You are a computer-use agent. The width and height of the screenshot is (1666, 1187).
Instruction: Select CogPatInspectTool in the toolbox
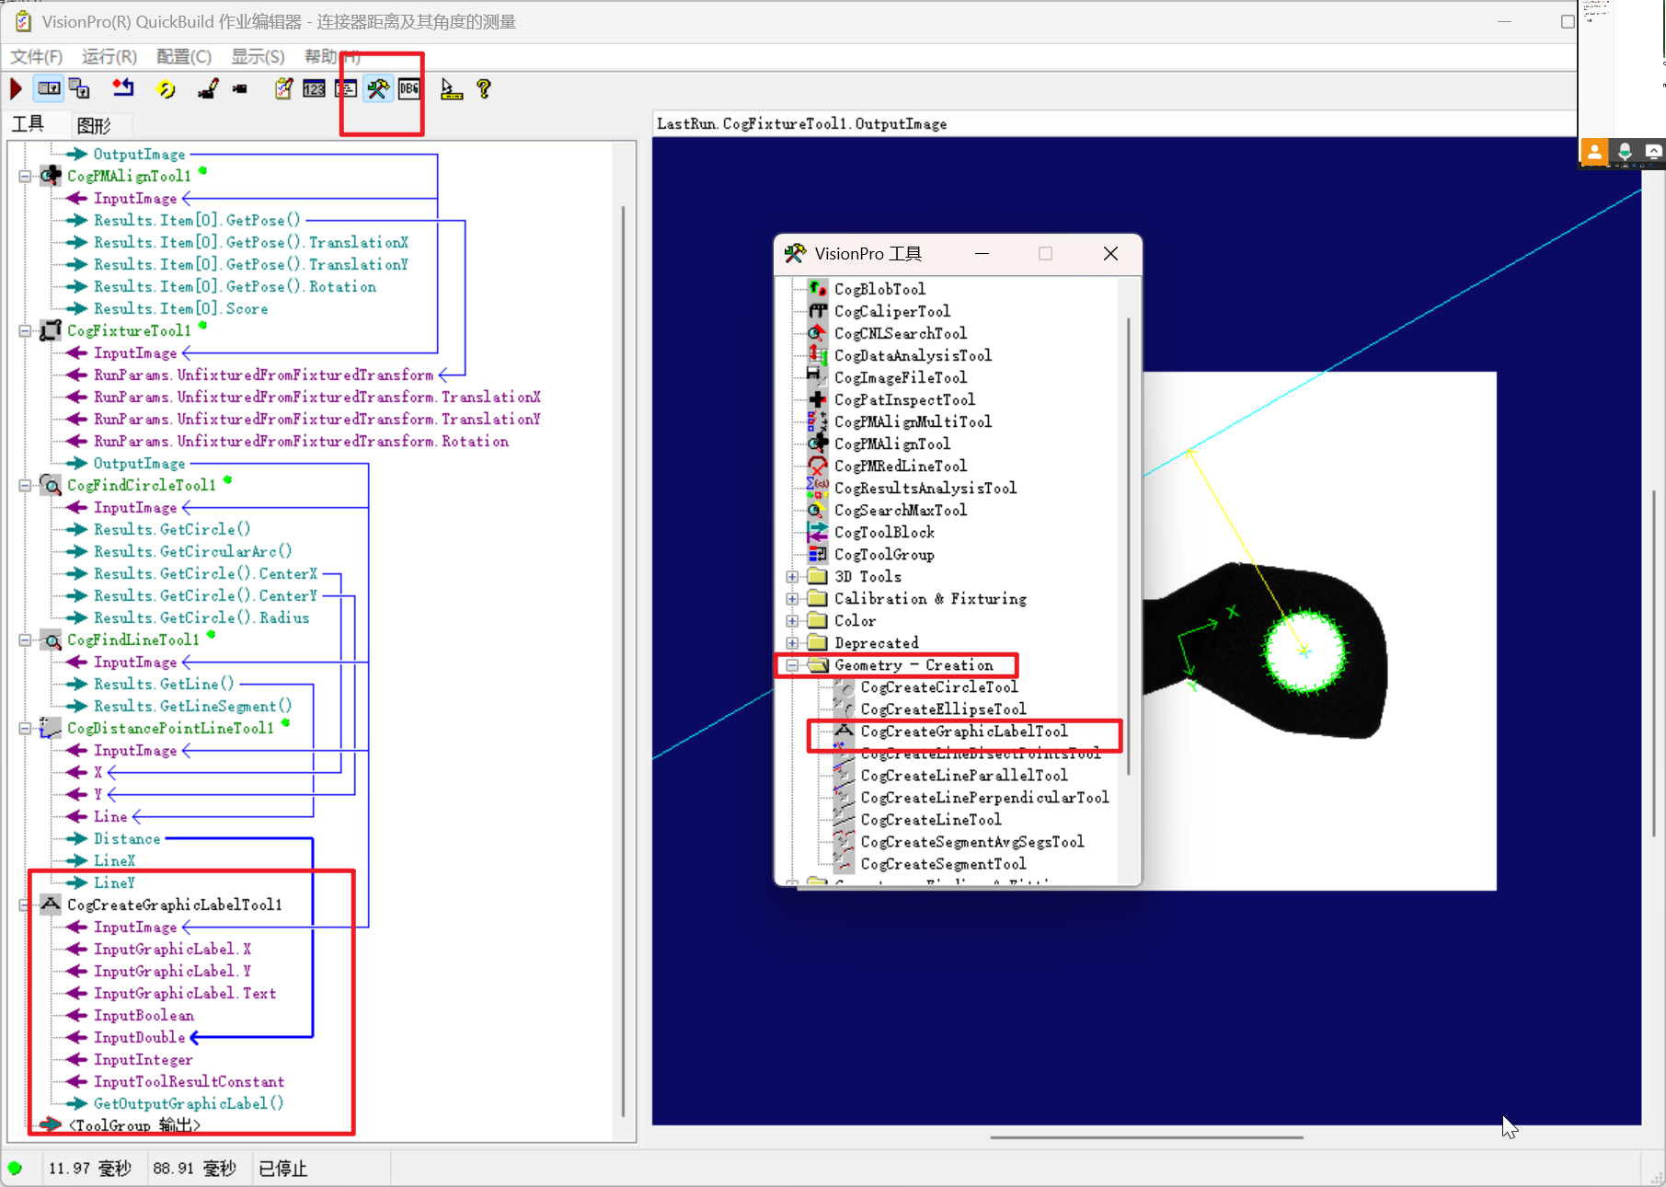[904, 399]
